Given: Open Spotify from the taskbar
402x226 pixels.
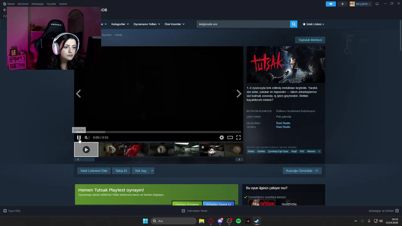Looking at the screenshot, I should point(238,221).
